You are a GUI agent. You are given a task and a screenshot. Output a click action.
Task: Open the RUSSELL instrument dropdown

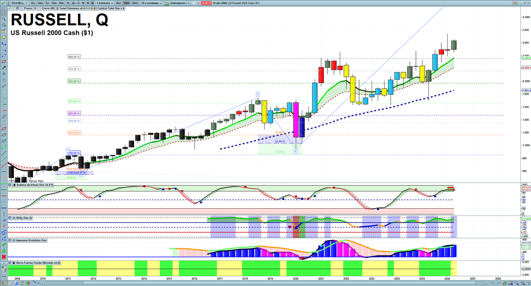(x=19, y=3)
